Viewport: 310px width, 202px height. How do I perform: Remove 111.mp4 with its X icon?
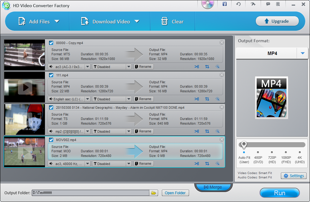tap(222, 75)
